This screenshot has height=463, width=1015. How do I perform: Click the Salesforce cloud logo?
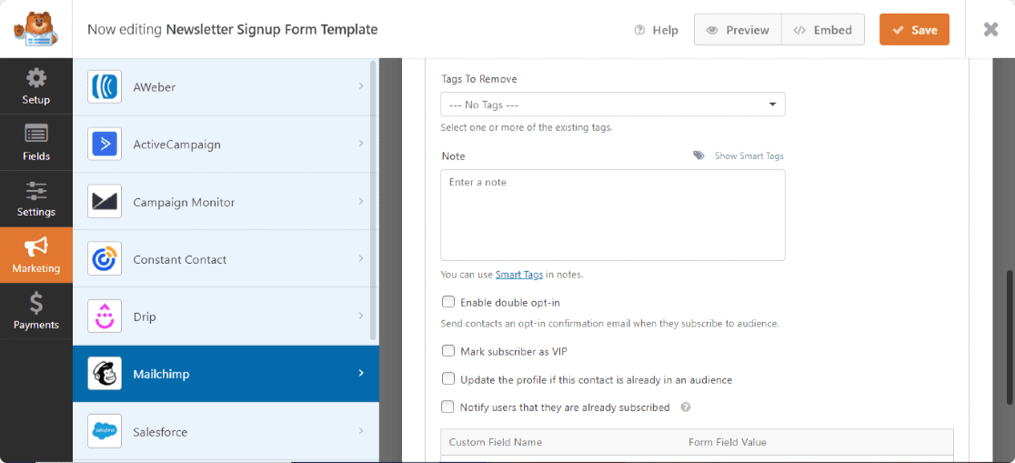pos(105,430)
